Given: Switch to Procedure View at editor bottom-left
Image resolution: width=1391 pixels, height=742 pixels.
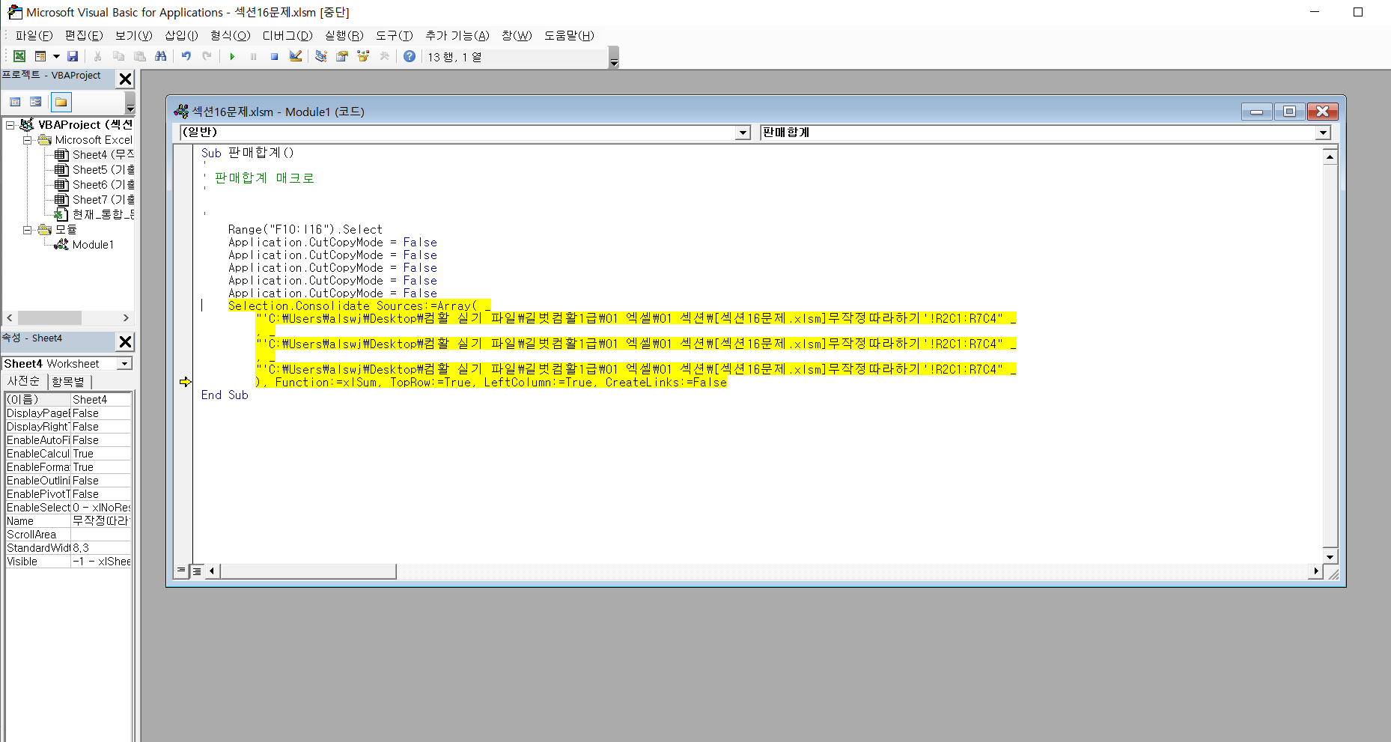Looking at the screenshot, I should pos(181,571).
